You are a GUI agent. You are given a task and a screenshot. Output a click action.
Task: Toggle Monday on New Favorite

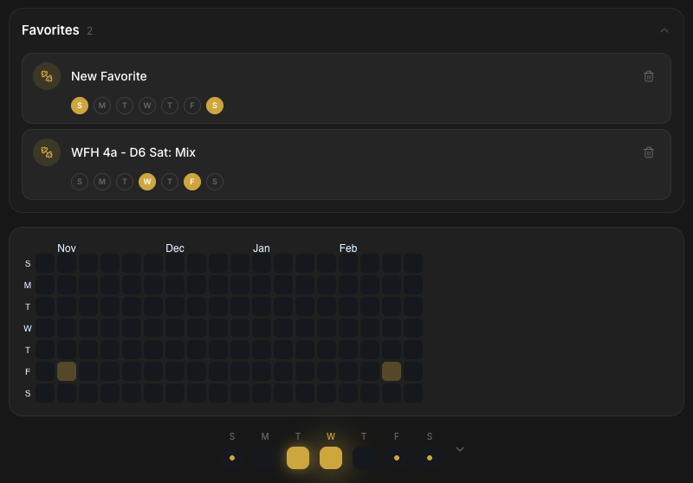point(102,106)
